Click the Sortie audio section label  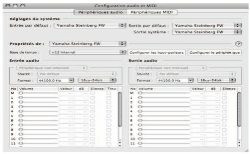tap(143, 60)
